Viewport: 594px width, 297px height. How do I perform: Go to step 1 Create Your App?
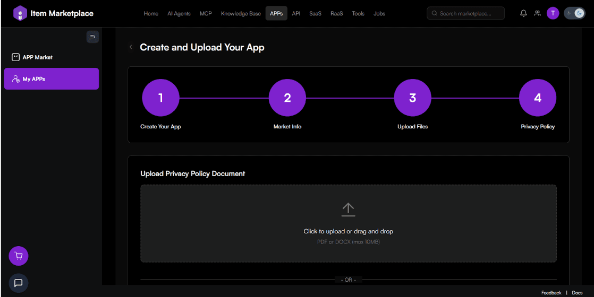[160, 98]
